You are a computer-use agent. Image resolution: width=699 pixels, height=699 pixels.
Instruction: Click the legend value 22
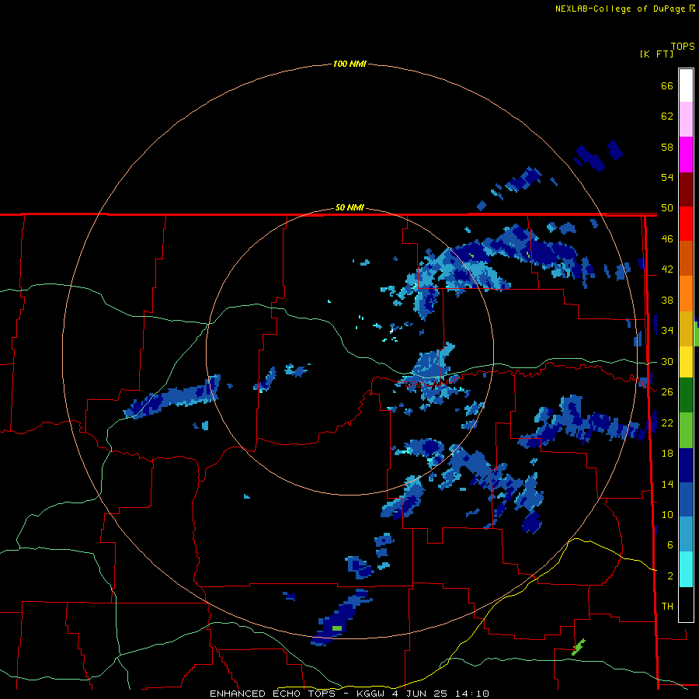667,423
